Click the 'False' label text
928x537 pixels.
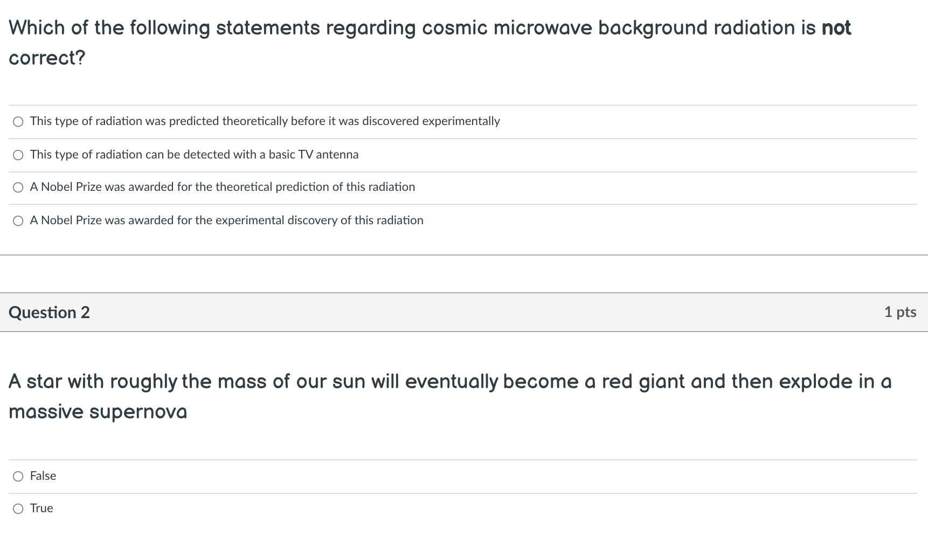point(43,476)
